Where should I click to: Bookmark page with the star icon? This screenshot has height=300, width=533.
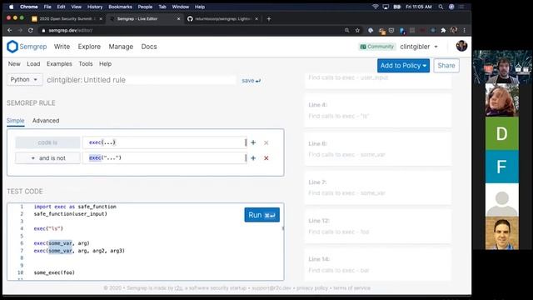pyautogui.click(x=357, y=30)
